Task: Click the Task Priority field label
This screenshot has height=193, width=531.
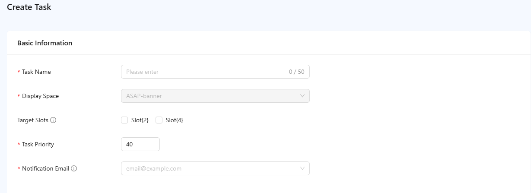Action: click(x=38, y=145)
